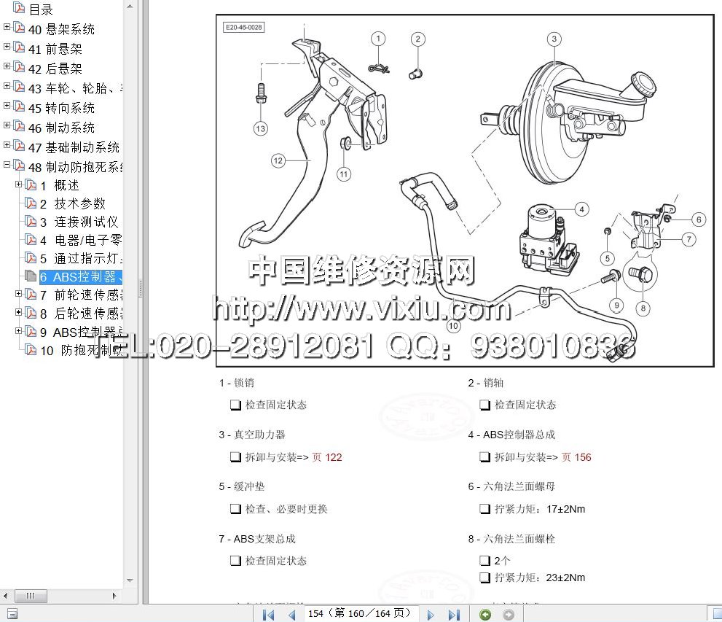Jump to the last page
The width and height of the screenshot is (722, 622).
453,615
